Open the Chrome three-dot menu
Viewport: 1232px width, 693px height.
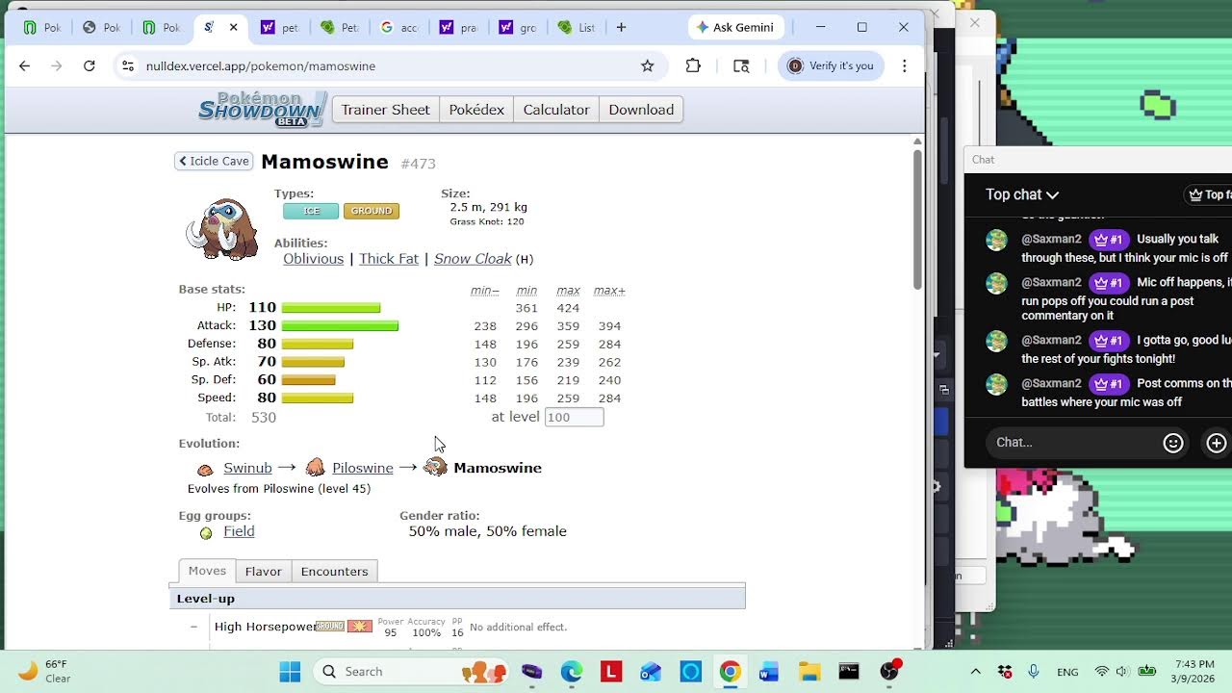pos(904,65)
